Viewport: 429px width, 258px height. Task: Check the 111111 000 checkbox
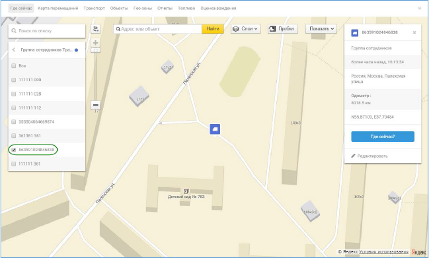(13, 80)
